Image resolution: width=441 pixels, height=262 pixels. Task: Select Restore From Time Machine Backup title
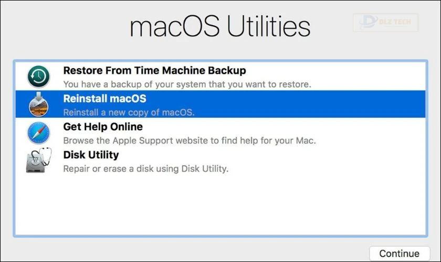coord(154,70)
